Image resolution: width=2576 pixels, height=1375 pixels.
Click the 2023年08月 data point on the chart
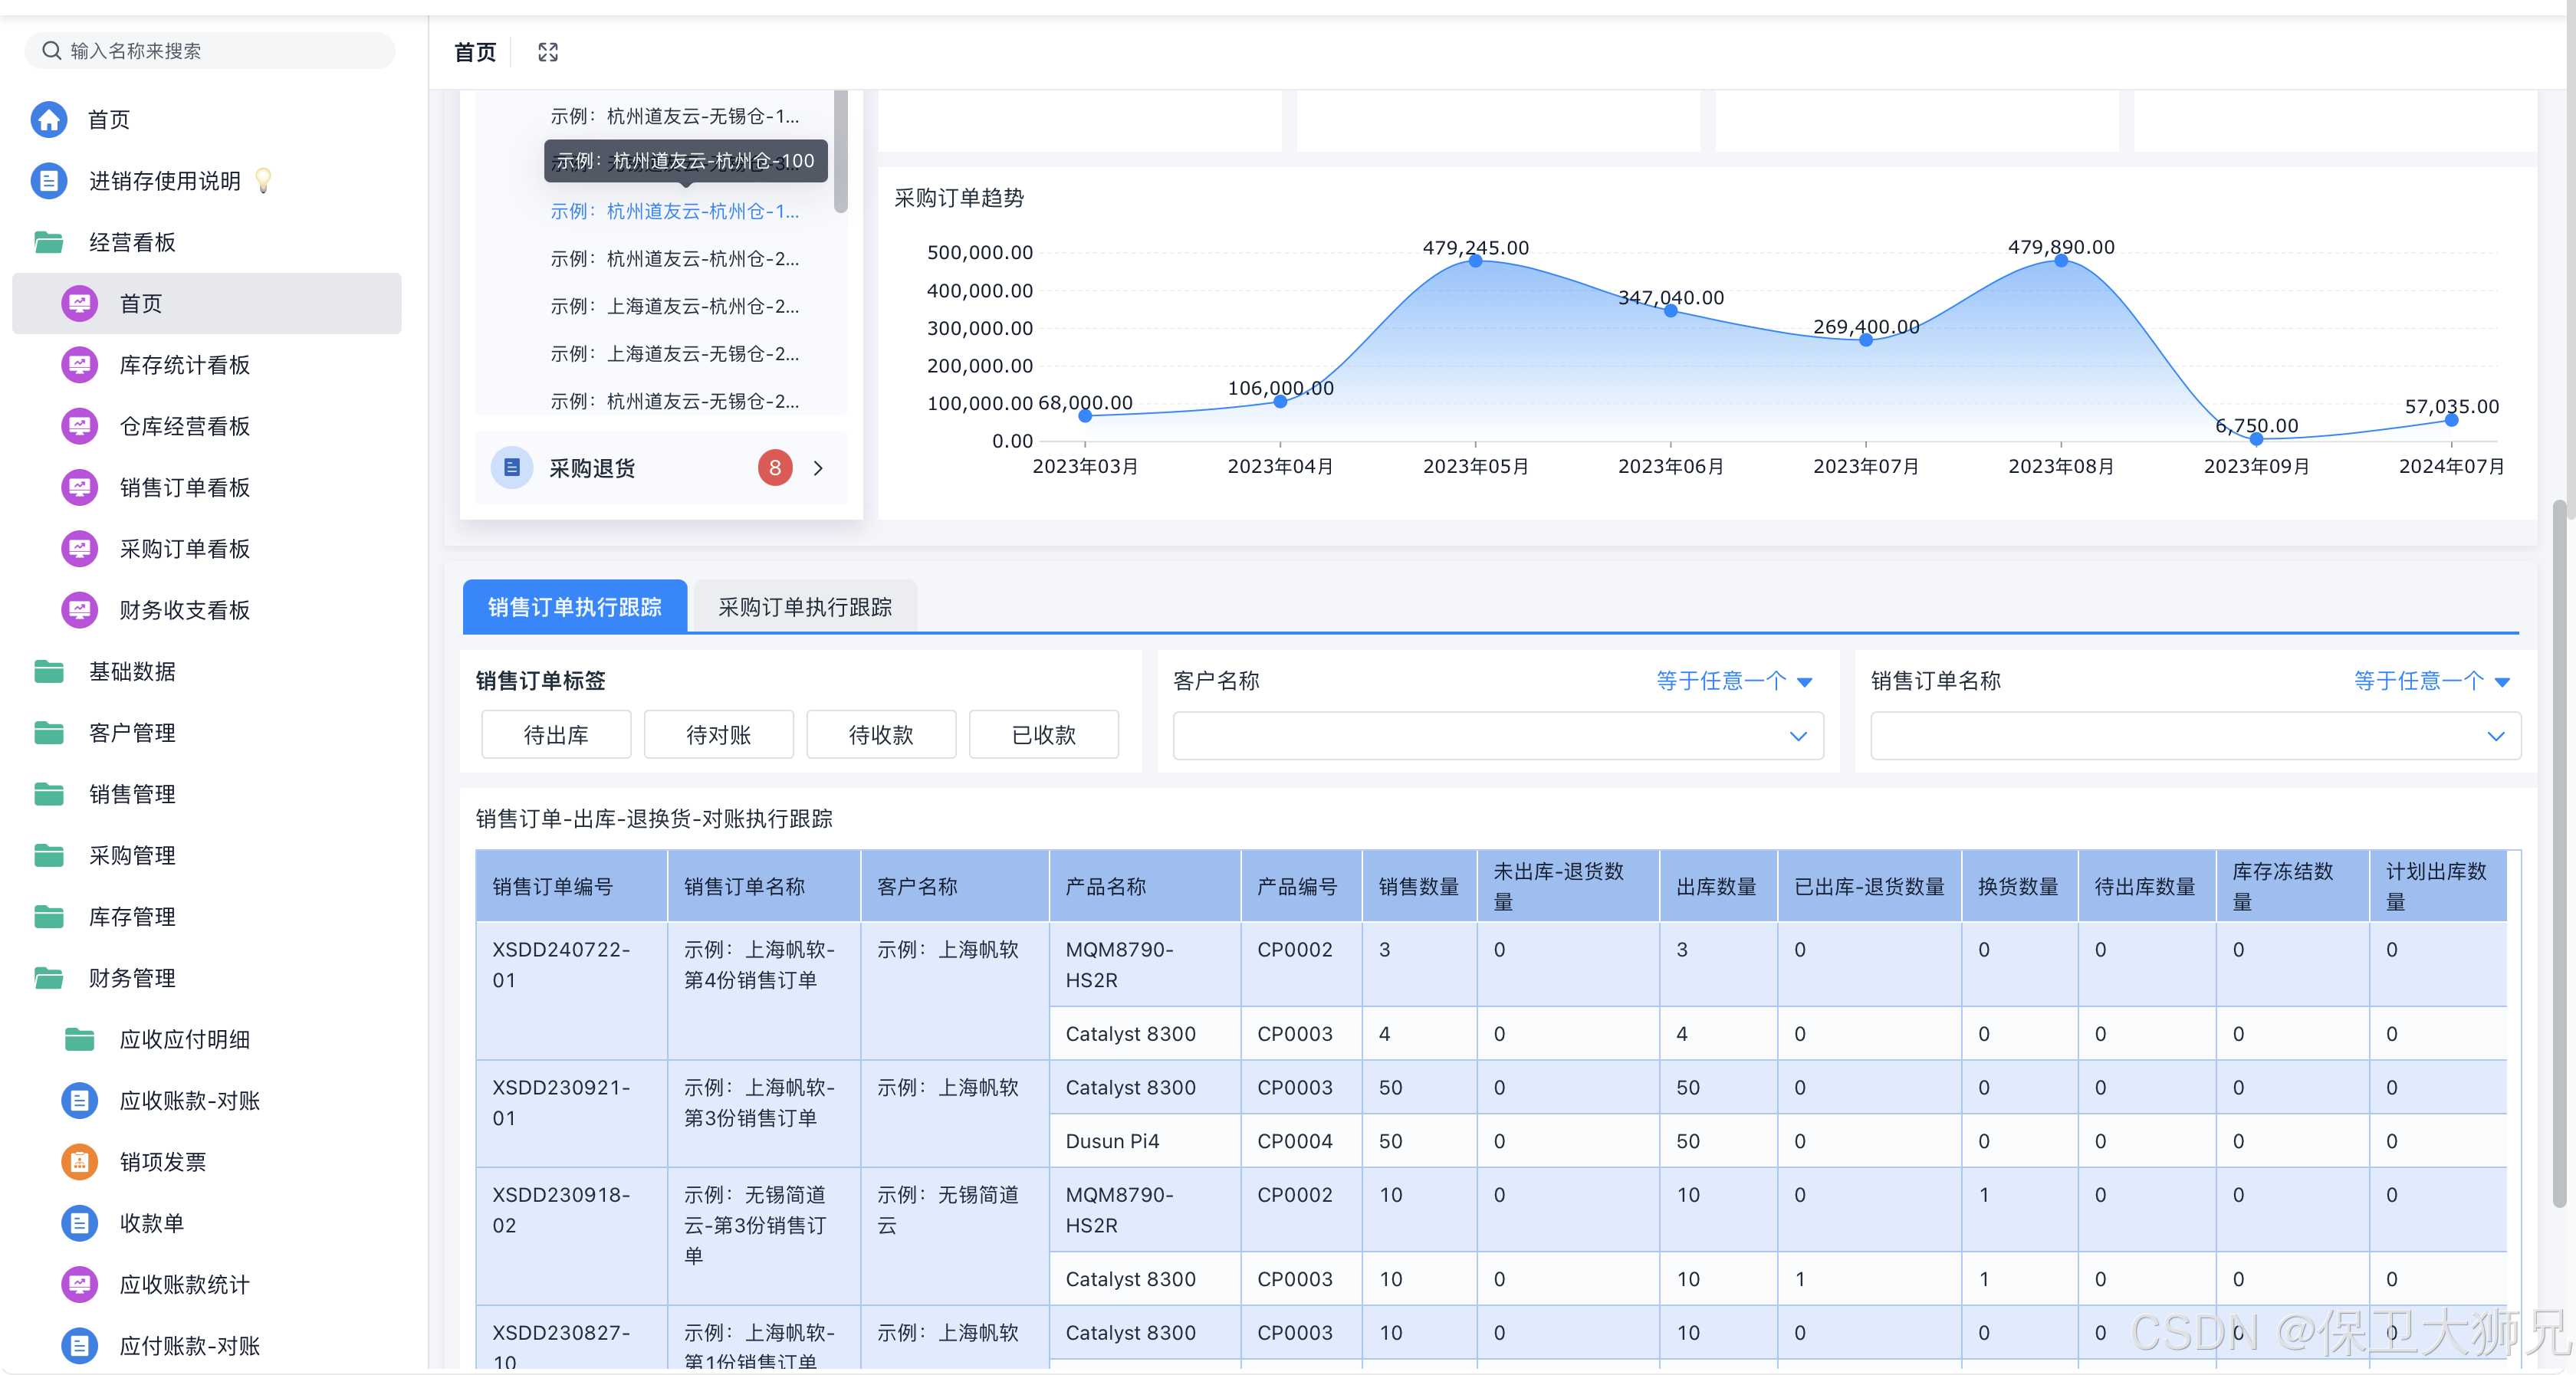pyautogui.click(x=2060, y=261)
